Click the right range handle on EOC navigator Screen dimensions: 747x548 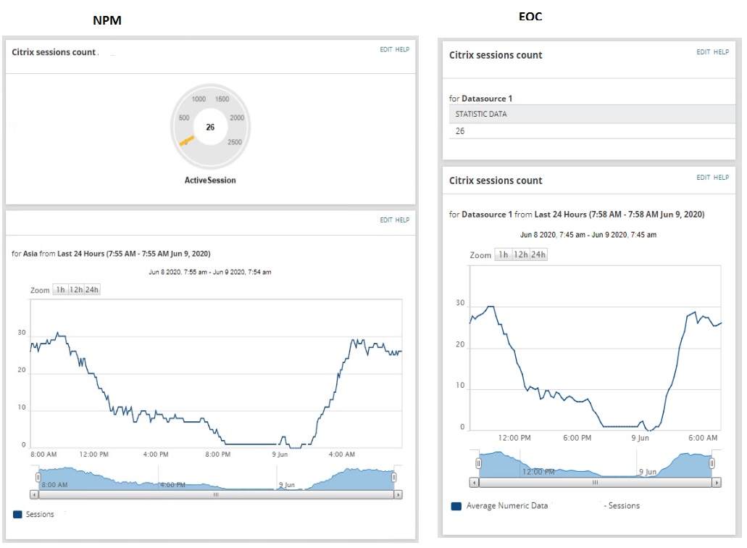click(x=711, y=463)
